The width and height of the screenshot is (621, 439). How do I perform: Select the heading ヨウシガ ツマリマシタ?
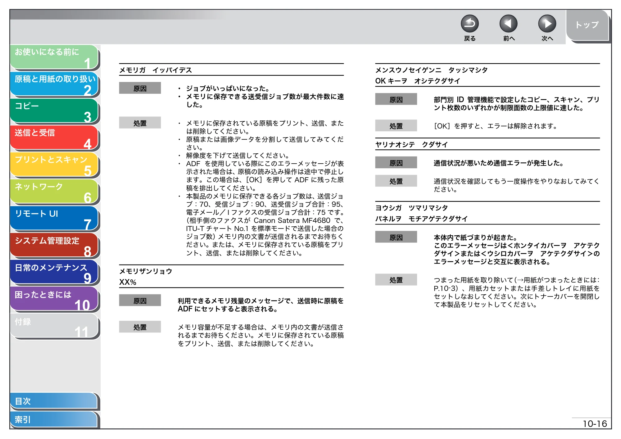(x=411, y=208)
